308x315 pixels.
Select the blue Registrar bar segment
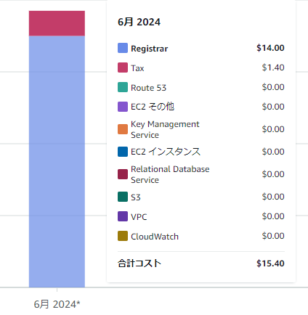pyautogui.click(x=57, y=162)
